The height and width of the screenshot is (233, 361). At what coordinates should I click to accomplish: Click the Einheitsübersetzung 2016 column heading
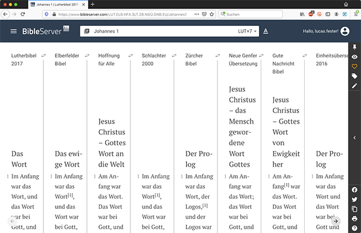click(332, 60)
